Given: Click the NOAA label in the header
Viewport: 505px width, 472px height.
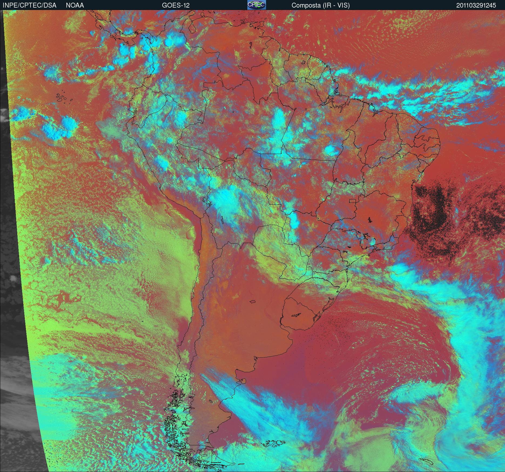Looking at the screenshot, I should 75,5.
